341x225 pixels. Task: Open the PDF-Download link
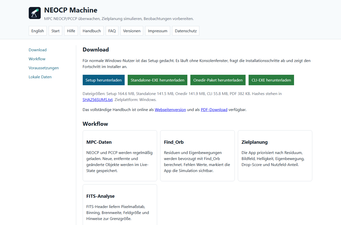214,109
